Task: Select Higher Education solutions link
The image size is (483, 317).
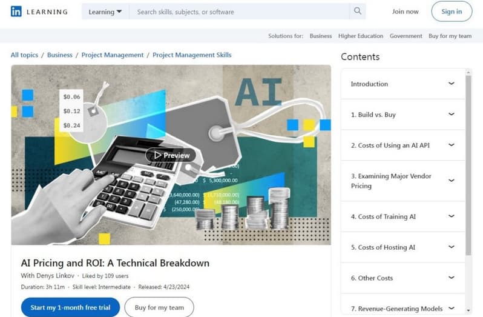Action: 361,36
